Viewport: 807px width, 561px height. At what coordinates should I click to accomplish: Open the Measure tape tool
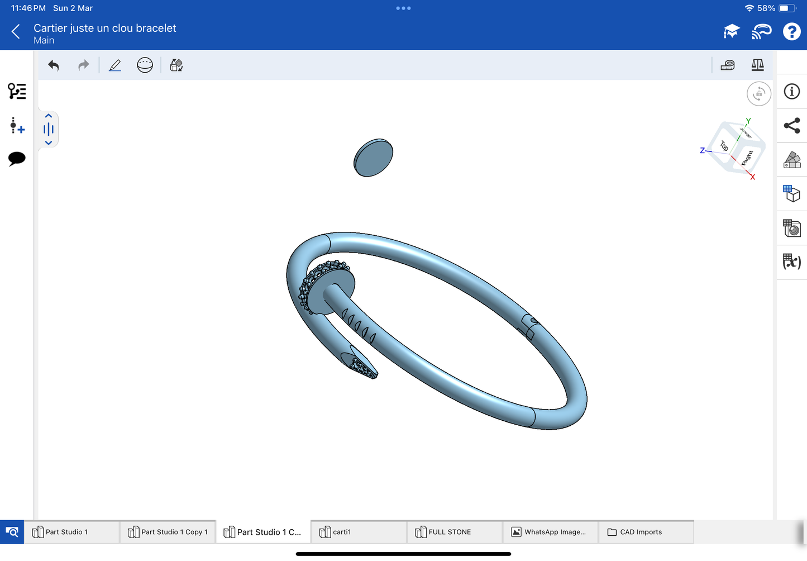[x=727, y=65]
